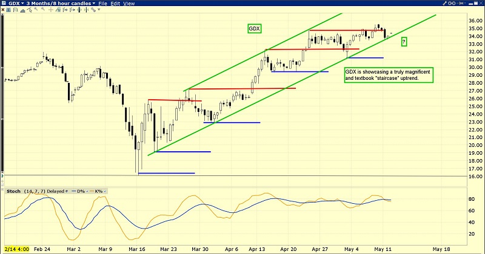Click the blue D% line color swatch
Viewport: 485px width, 254px height.
73,191
